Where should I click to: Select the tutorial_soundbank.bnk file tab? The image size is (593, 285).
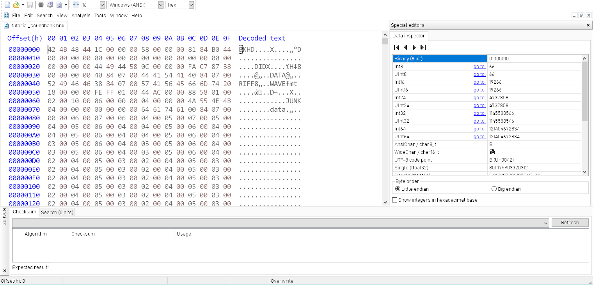click(34, 25)
